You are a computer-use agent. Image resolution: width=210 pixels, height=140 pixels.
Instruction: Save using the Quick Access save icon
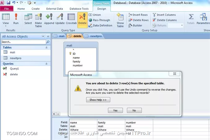8,2
